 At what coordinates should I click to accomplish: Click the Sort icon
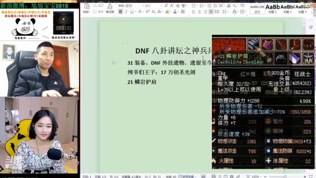point(229,6)
